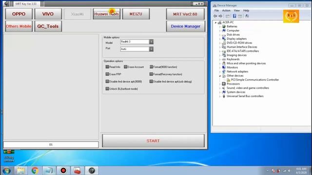Image resolution: width=312 pixels, height=175 pixels.
Task: Open the File menu in Device Manager
Action: point(216,11)
